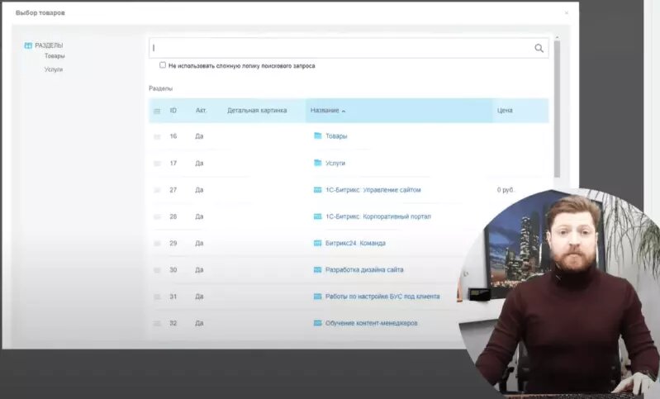Choose 1С-Битрикс: Управление сайтом product
The image size is (660, 399).
pos(373,190)
